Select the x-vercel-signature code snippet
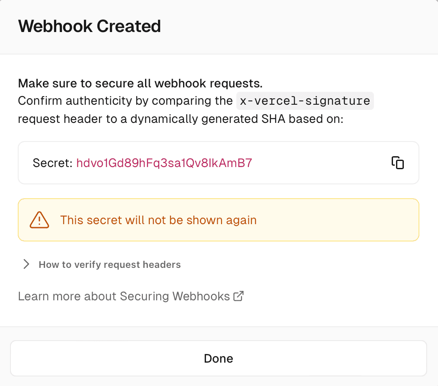 304,100
